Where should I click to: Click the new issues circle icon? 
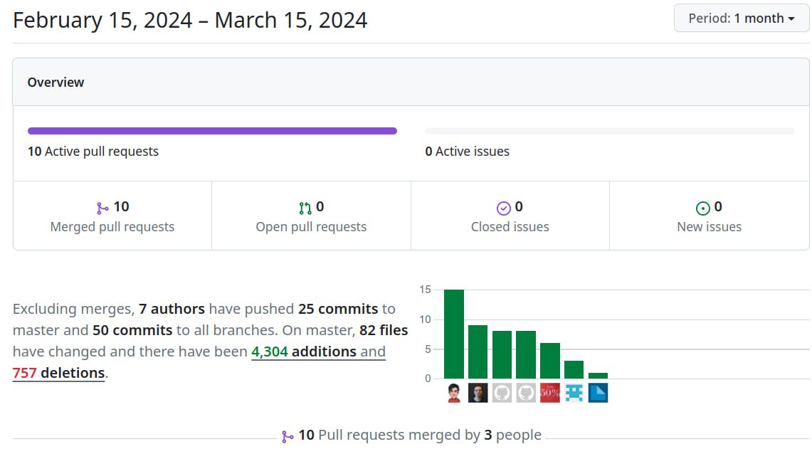click(702, 208)
